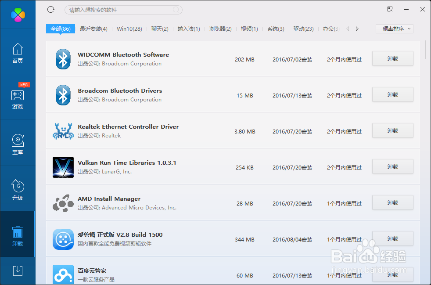Click the 254 KB size value
Screen dimensions: 431x285
244,168
